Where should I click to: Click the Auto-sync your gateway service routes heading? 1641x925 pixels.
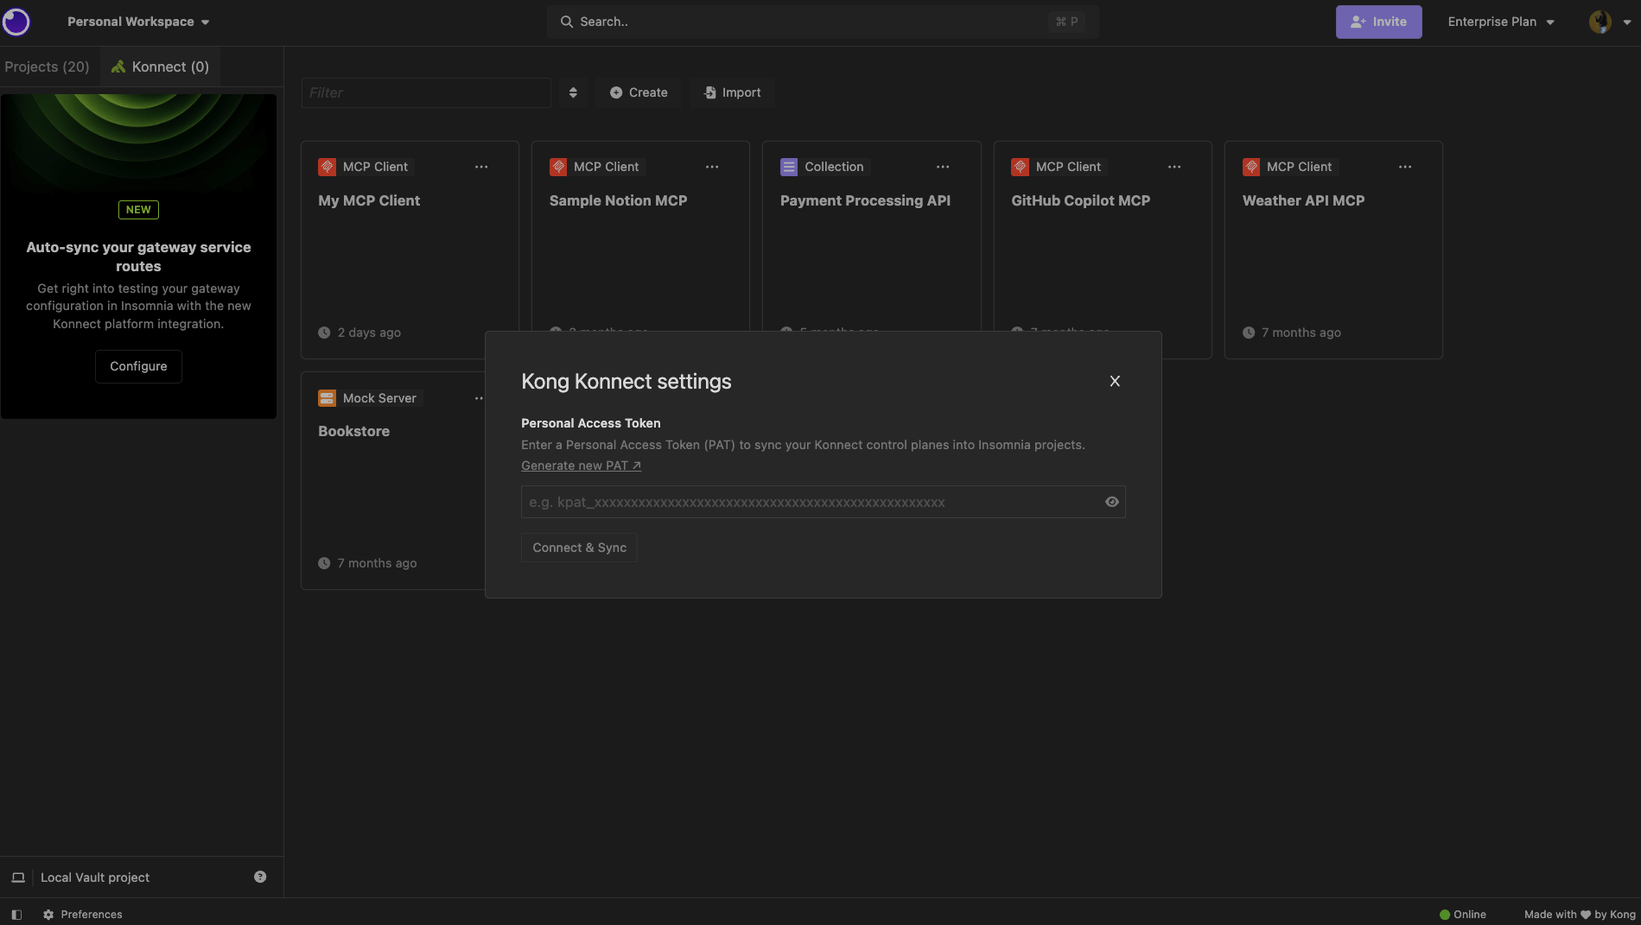[138, 257]
